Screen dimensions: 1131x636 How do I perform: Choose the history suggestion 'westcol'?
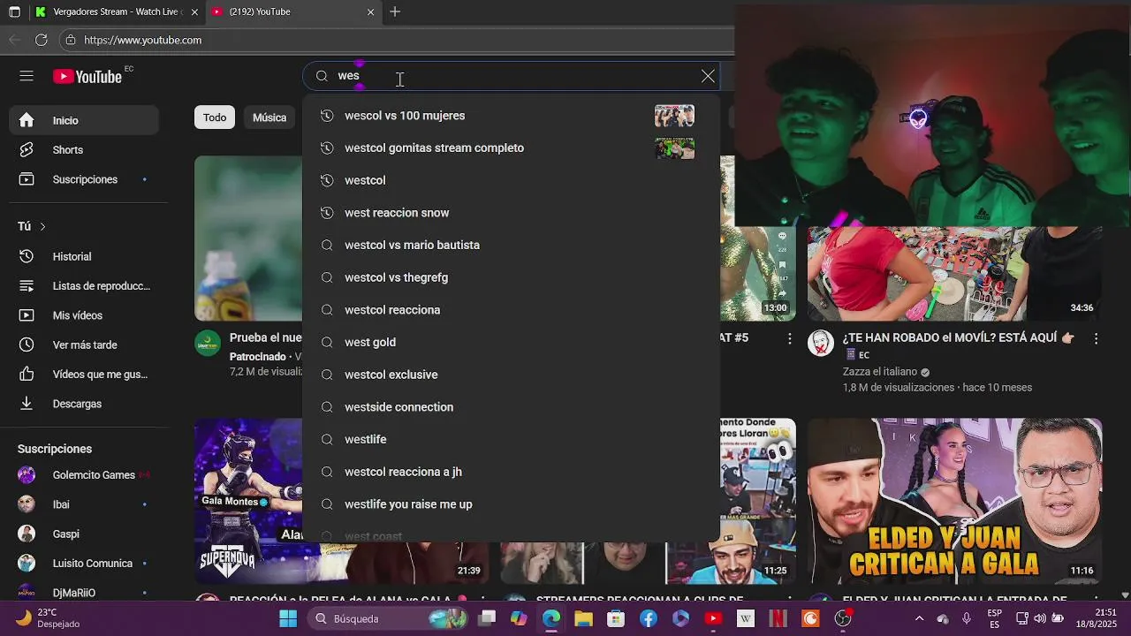pyautogui.click(x=511, y=180)
